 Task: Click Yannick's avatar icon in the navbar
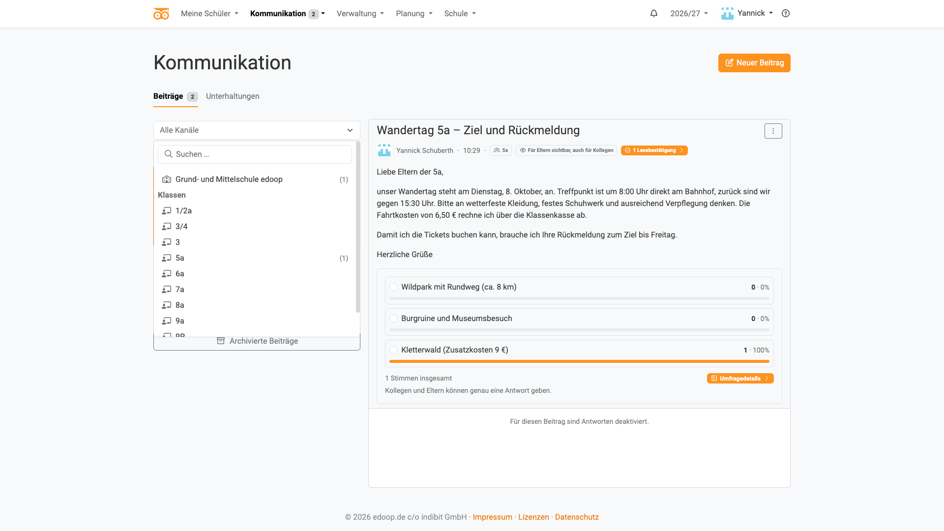[727, 13]
